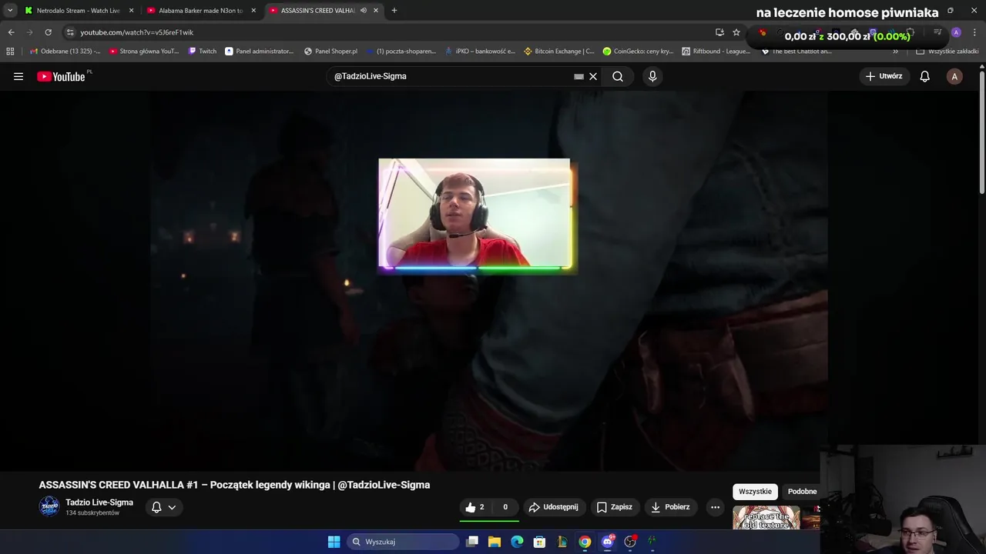Image resolution: width=986 pixels, height=554 pixels.
Task: Open League of Legends taskbar icon
Action: [x=562, y=542]
